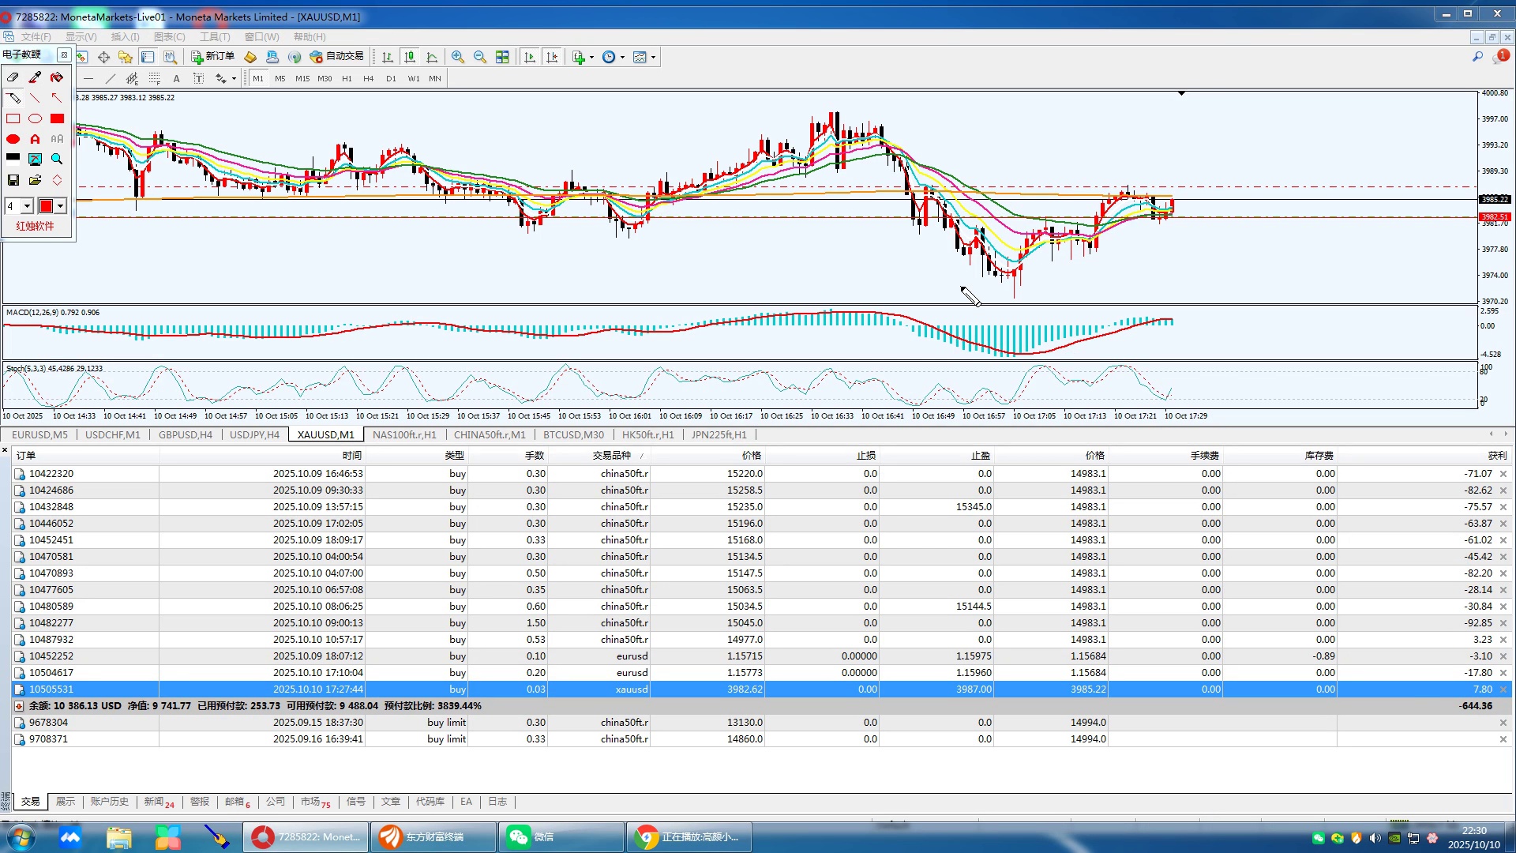Open the line width 4 dropdown

tap(27, 206)
